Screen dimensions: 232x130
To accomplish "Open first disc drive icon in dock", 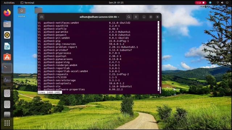I will click(x=7, y=93).
